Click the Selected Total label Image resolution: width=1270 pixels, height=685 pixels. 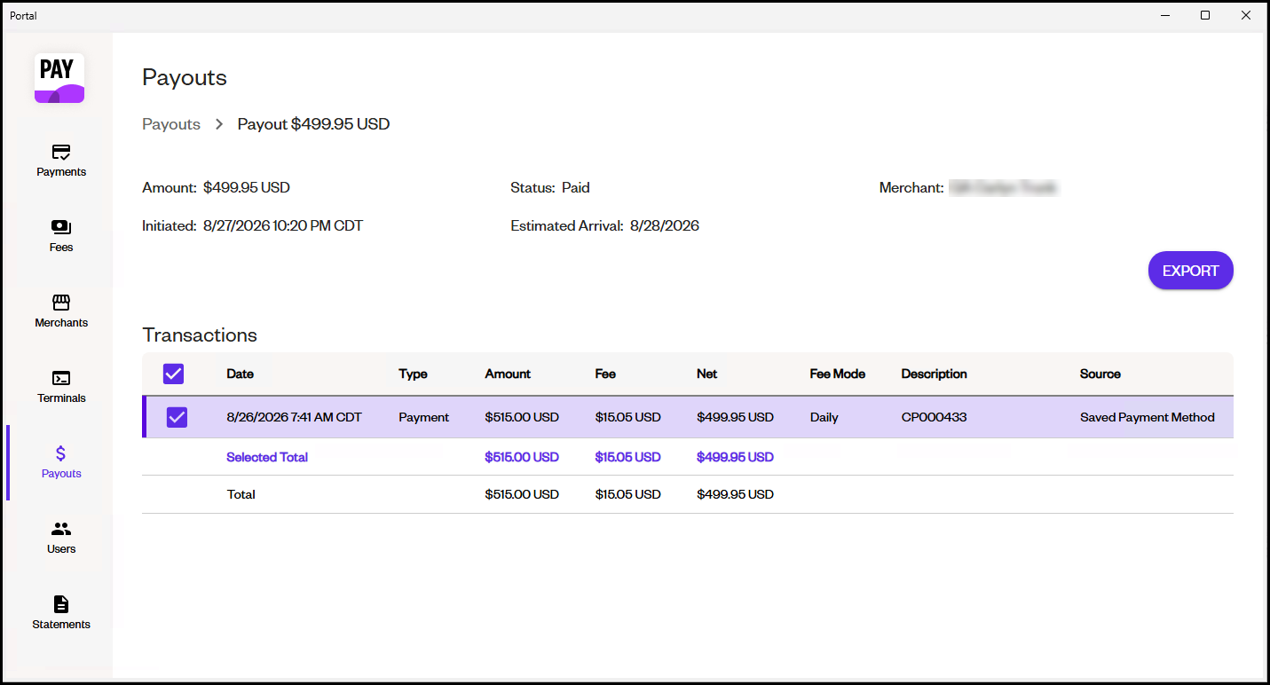267,457
